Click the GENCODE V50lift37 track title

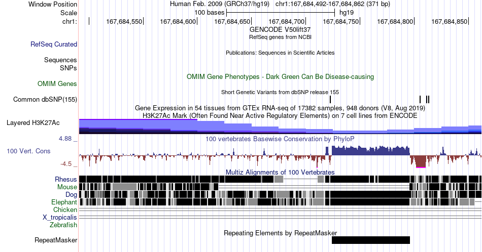pos(280,30)
